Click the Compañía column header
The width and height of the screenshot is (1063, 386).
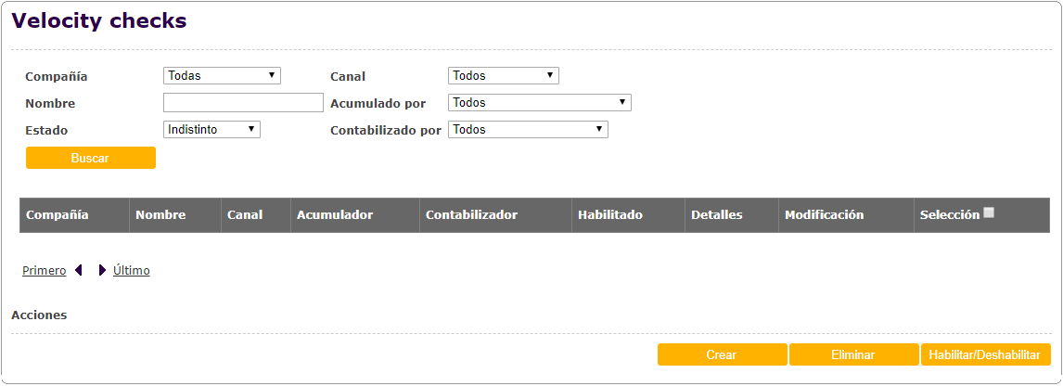pyautogui.click(x=58, y=215)
